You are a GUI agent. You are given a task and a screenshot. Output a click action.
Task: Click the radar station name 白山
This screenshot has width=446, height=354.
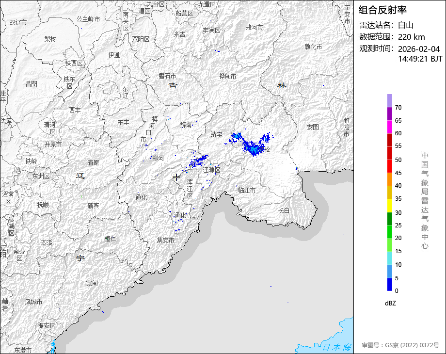click(406, 25)
